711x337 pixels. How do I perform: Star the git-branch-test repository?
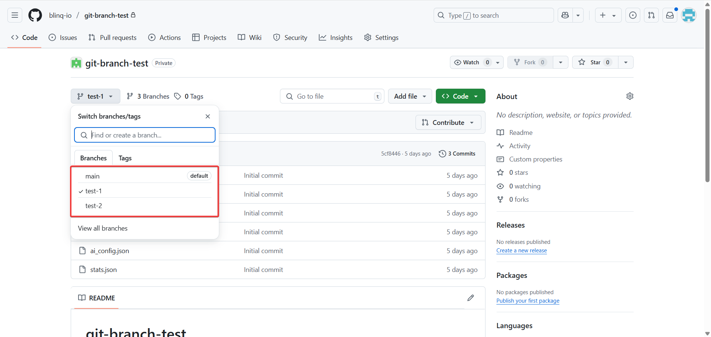click(x=592, y=62)
